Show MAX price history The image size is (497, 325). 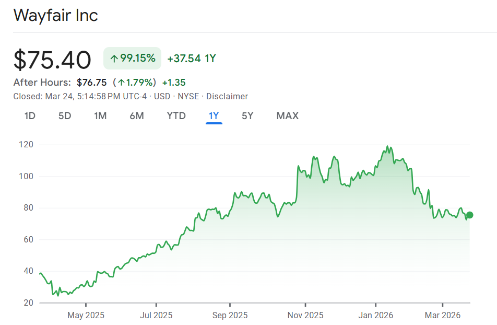coord(288,116)
